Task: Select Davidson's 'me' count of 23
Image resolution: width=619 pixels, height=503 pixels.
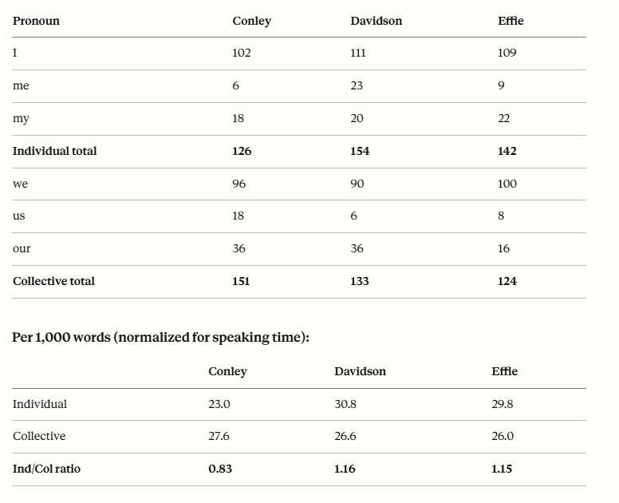Action: pyautogui.click(x=357, y=85)
